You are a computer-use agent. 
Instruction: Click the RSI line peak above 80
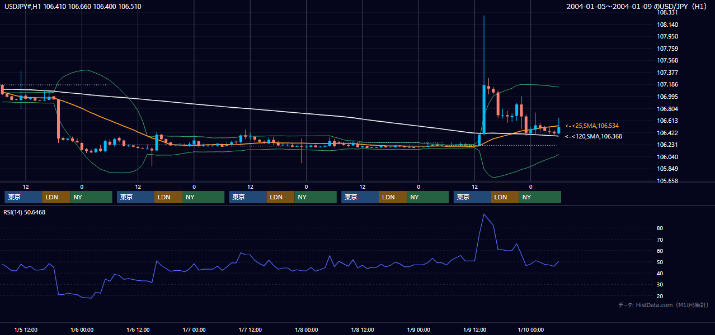(x=484, y=214)
